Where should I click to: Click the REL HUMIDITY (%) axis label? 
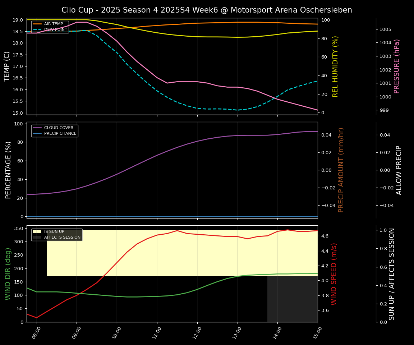(x=336, y=66)
